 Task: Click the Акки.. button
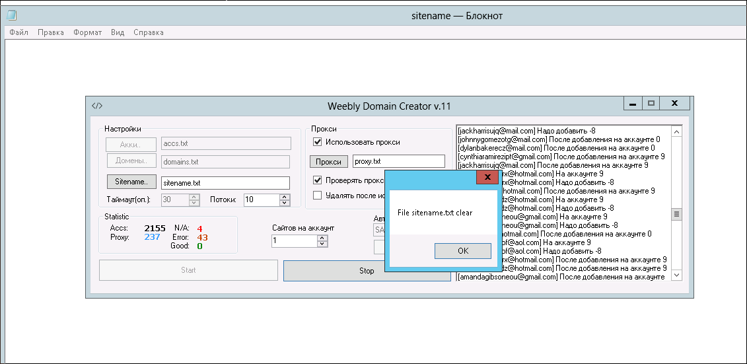131,145
